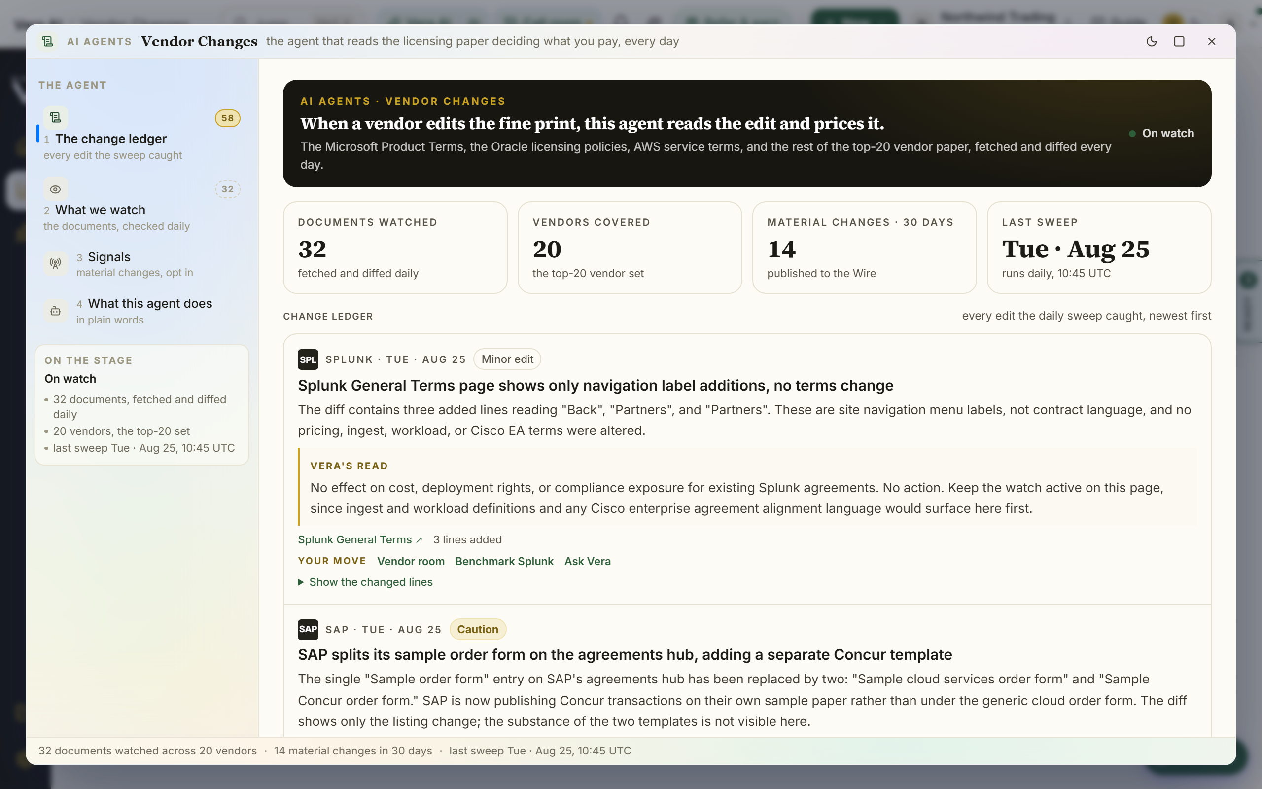Click VERA'S READ heading
The height and width of the screenshot is (789, 1262).
(x=349, y=466)
